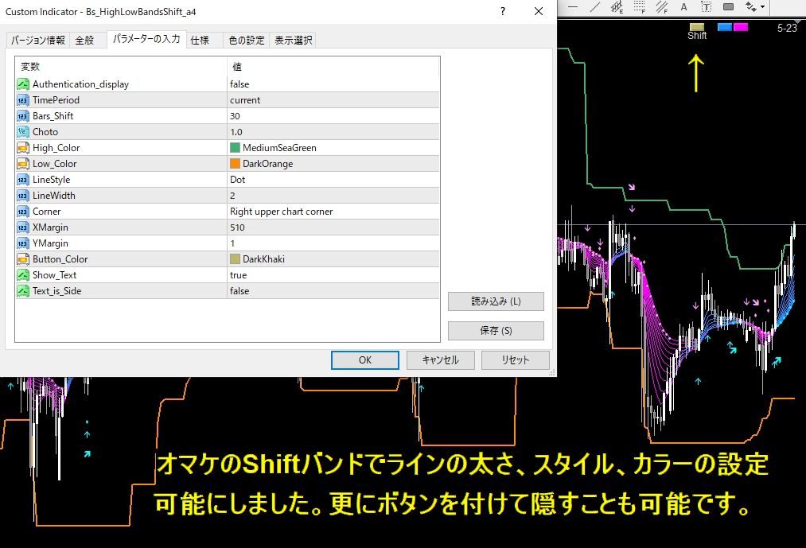The width and height of the screenshot is (806, 548).
Task: Select the text 'A' tool
Action: click(x=683, y=7)
